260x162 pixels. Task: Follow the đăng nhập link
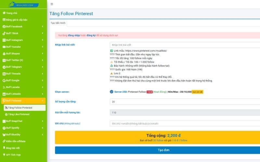click(74, 35)
